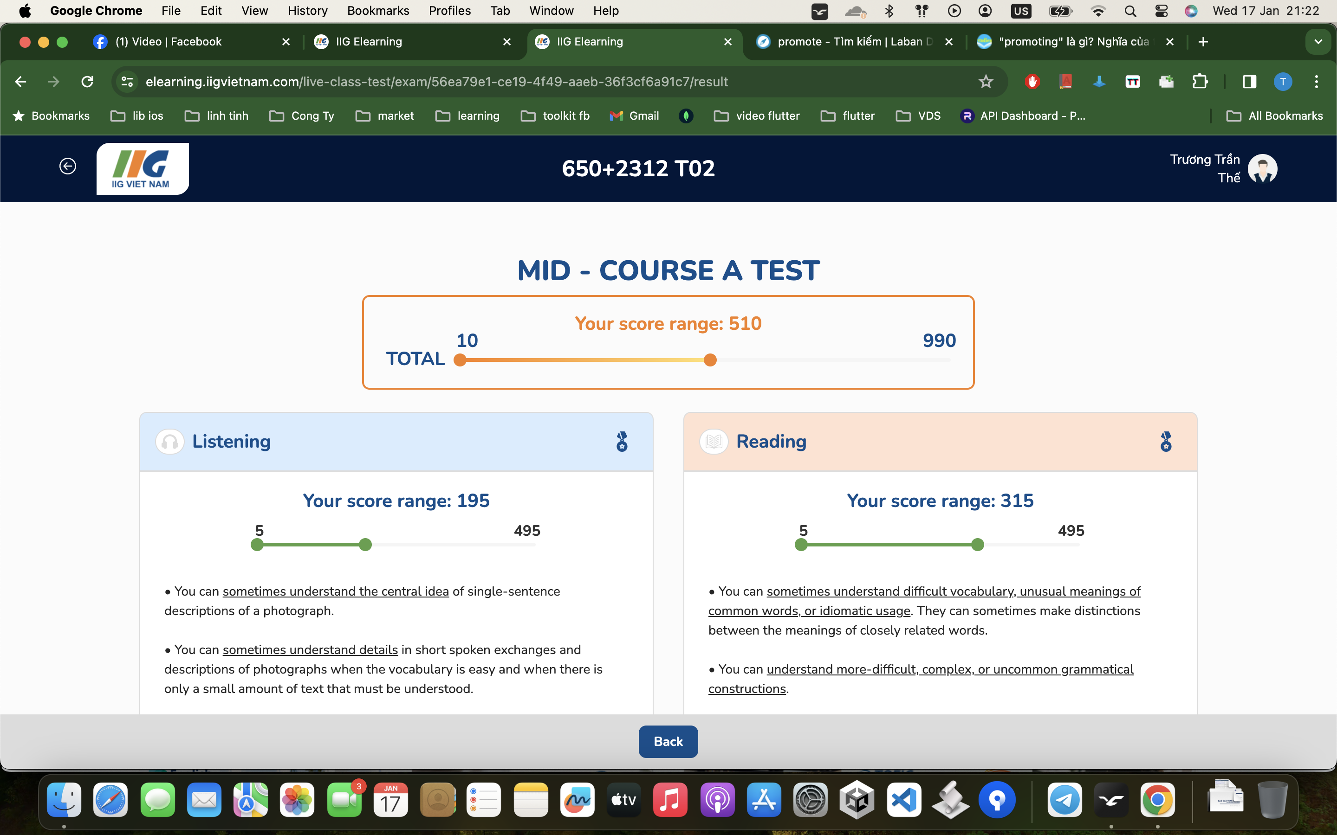Viewport: 1337px width, 835px height.
Task: Click the Listening medal icon
Action: (x=622, y=442)
